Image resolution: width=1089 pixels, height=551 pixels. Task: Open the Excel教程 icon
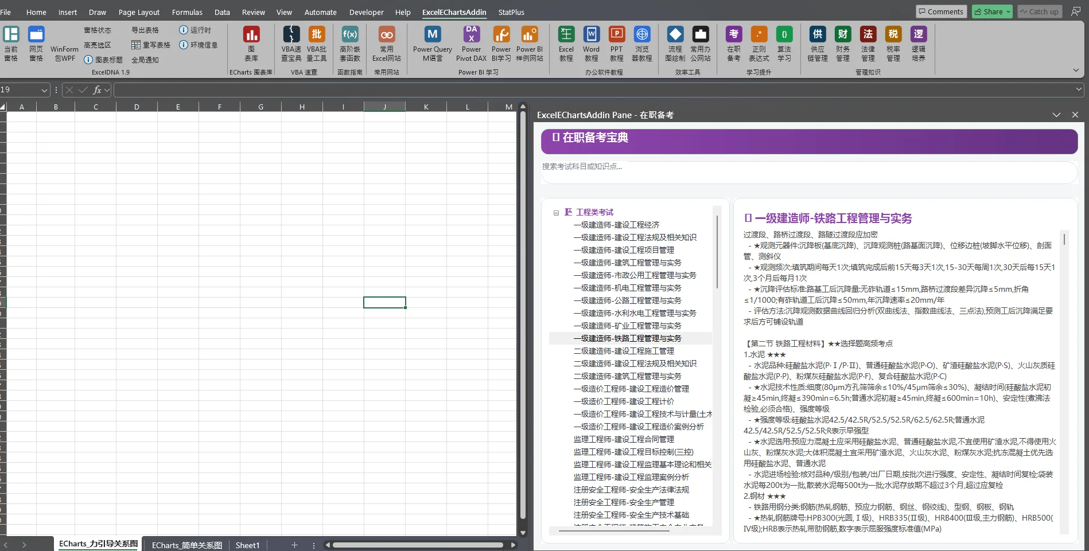[x=566, y=34]
